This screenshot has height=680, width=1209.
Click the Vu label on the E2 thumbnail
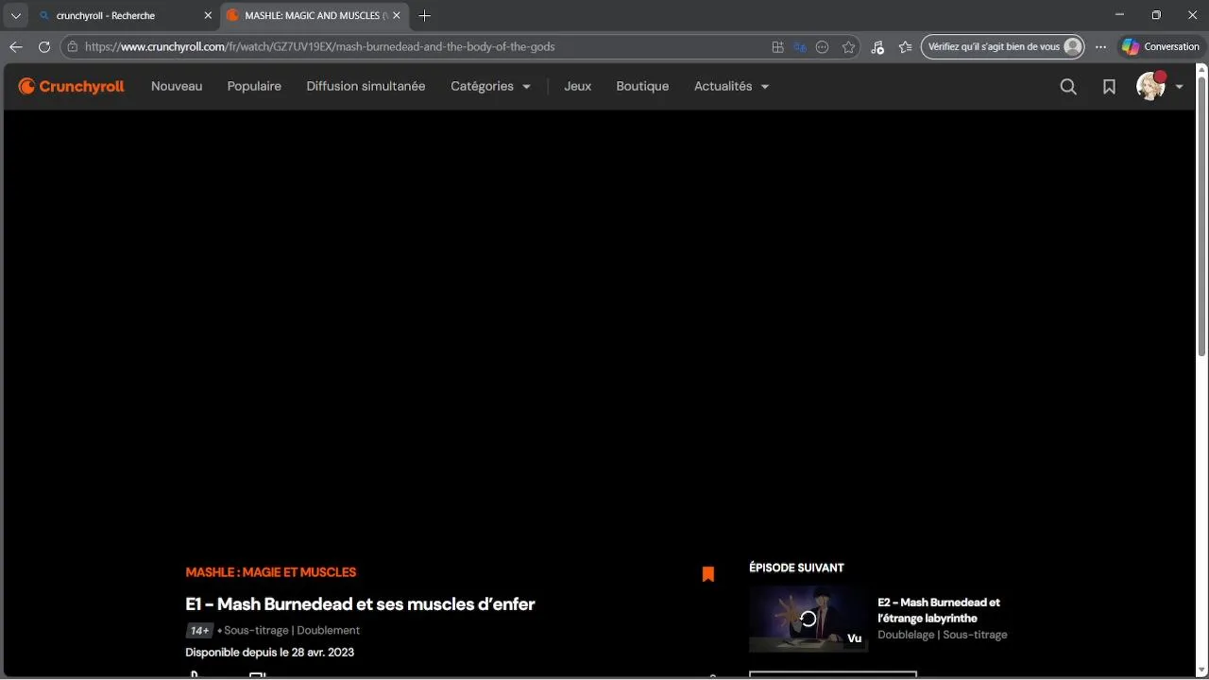pos(854,638)
